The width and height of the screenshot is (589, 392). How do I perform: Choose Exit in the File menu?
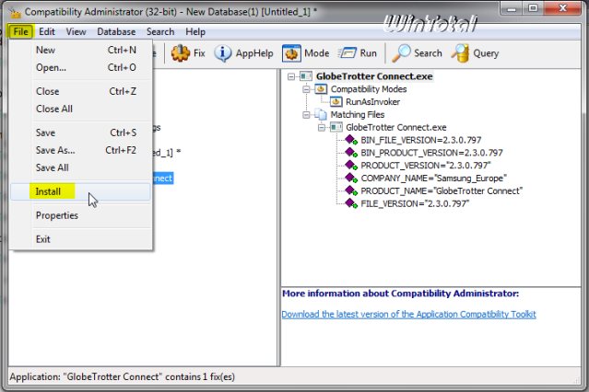coord(80,239)
